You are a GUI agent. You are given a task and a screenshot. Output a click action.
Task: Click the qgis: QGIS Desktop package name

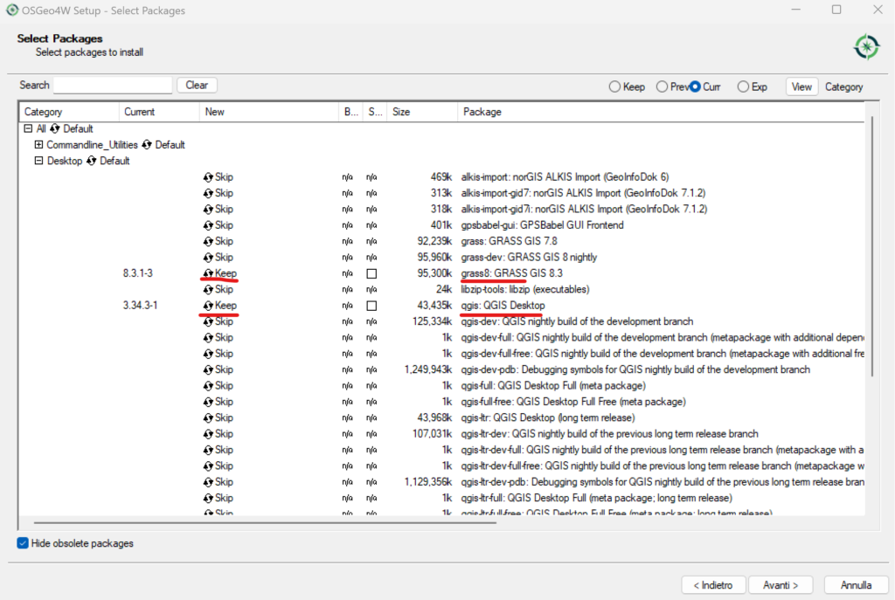(503, 306)
